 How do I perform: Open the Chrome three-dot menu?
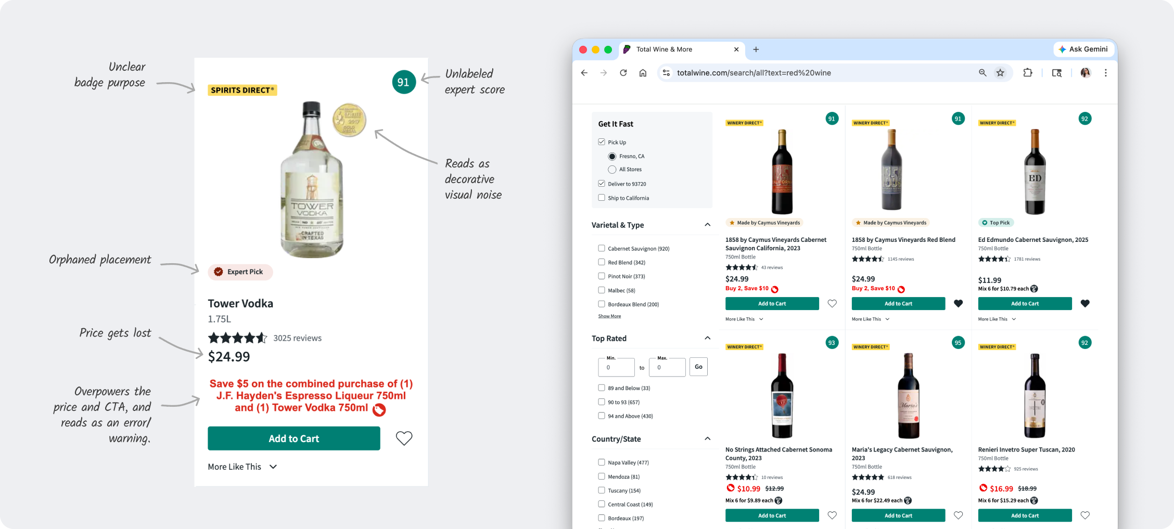1106,73
